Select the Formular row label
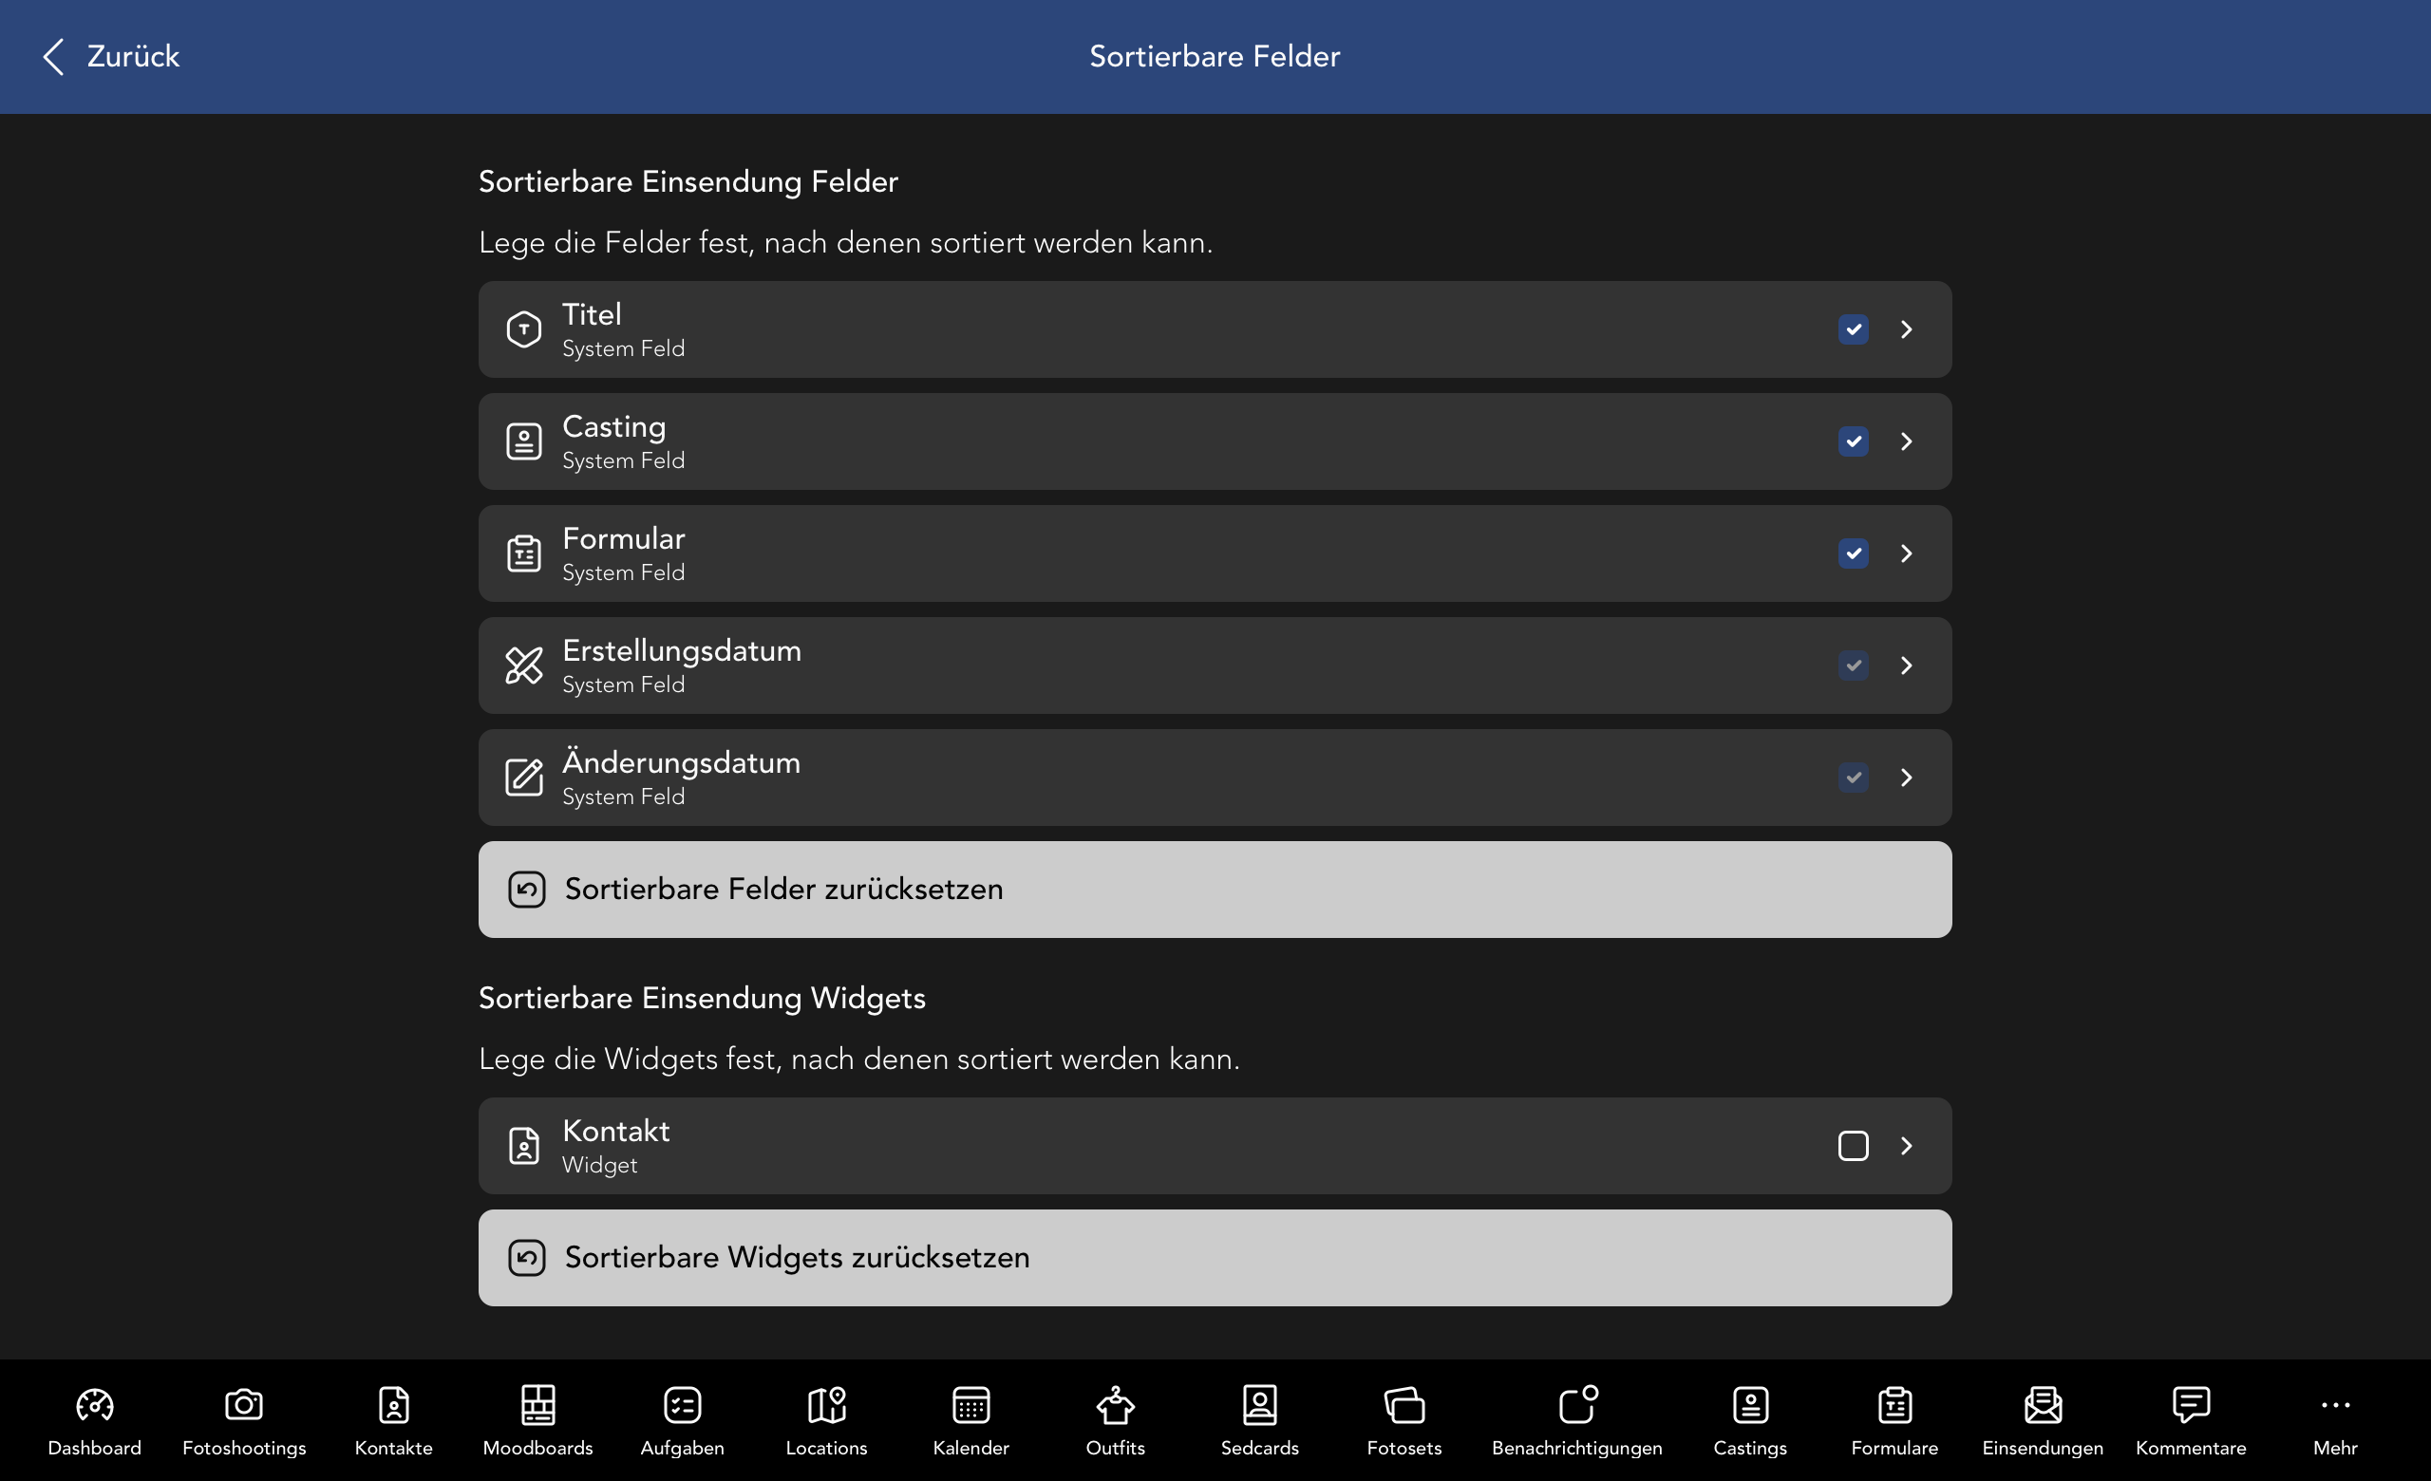The height and width of the screenshot is (1481, 2431). click(x=624, y=538)
